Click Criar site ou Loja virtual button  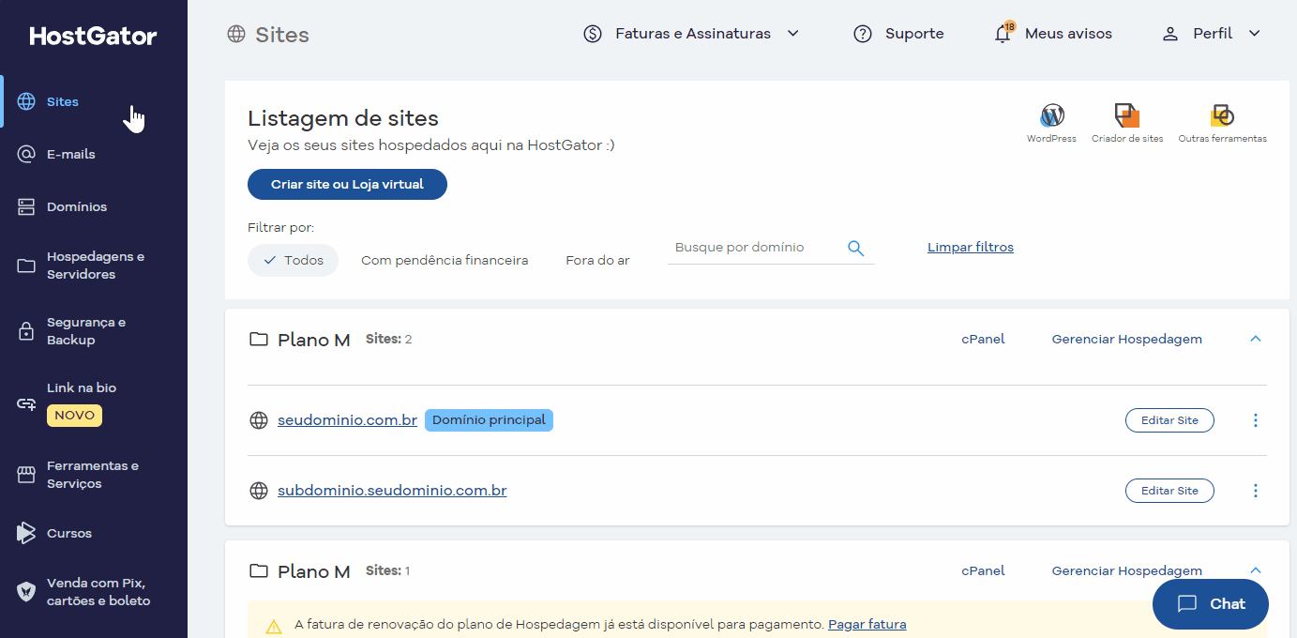pyautogui.click(x=347, y=184)
